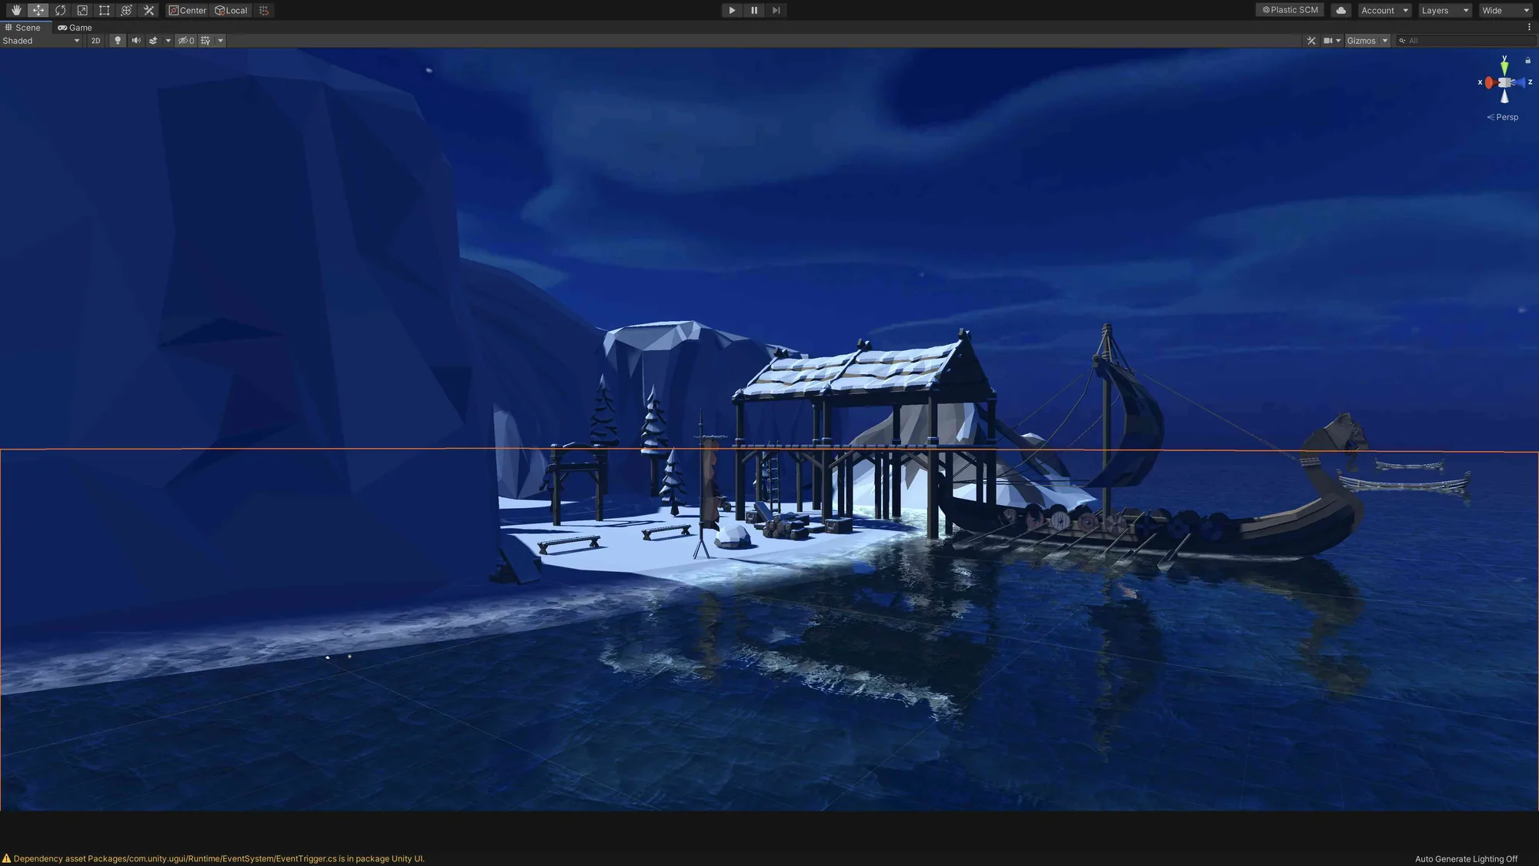Open the scene view's component tools icon
The width and height of the screenshot is (1539, 866).
pyautogui.click(x=1311, y=41)
